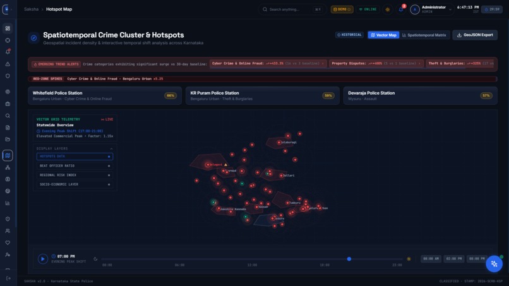Enable the Hotspots Data layer
The image size is (509, 286).
pyautogui.click(x=75, y=157)
